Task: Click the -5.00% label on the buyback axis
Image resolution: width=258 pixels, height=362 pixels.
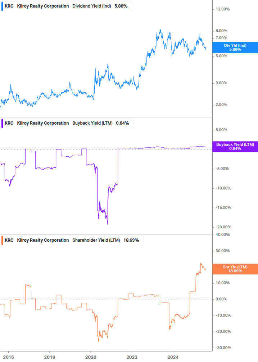Action: coord(222,169)
